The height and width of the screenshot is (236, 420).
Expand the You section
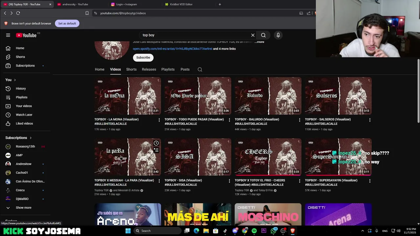click(x=10, y=80)
